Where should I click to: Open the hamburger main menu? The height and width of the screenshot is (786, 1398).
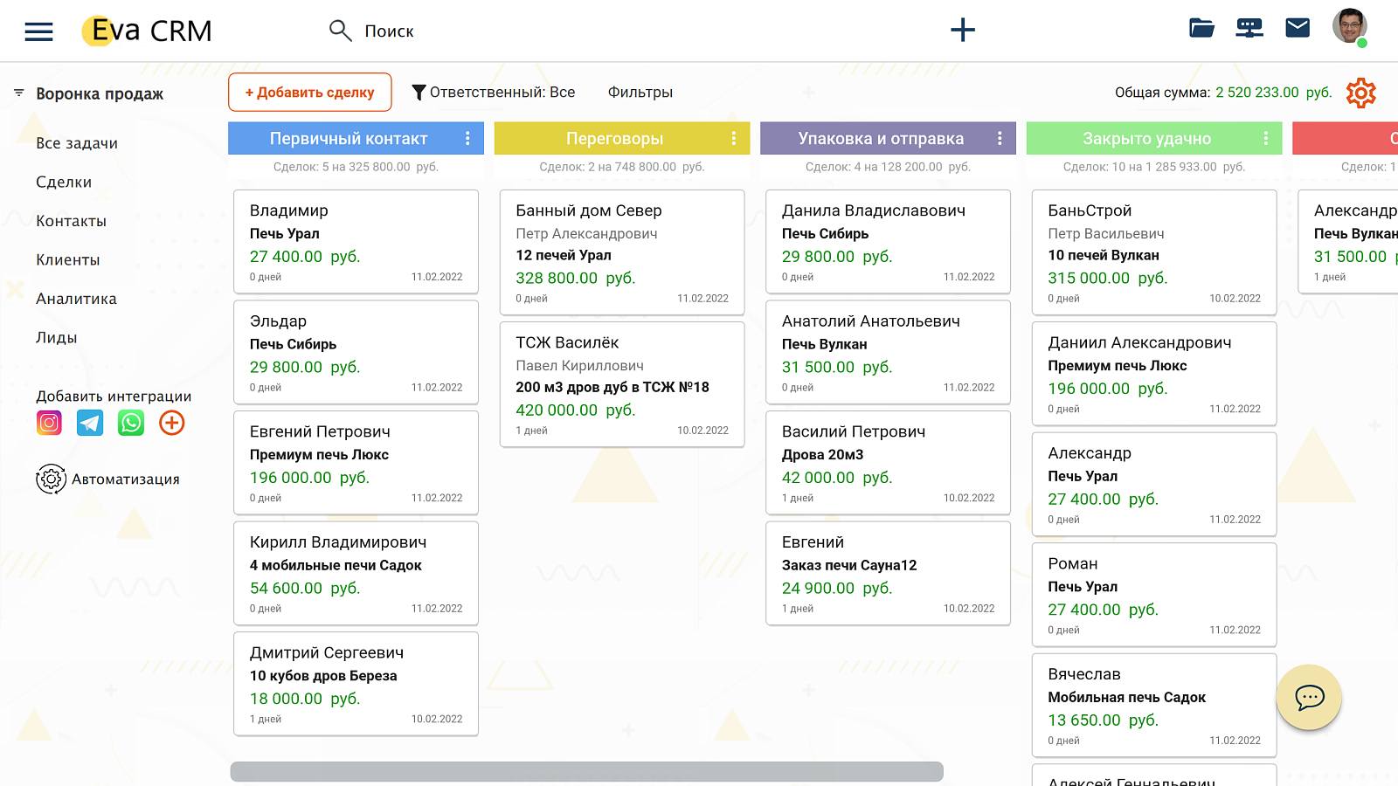click(38, 31)
